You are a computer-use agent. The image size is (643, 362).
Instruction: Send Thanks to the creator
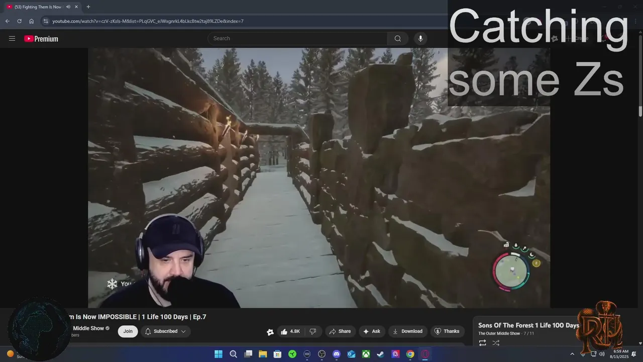[x=447, y=331]
